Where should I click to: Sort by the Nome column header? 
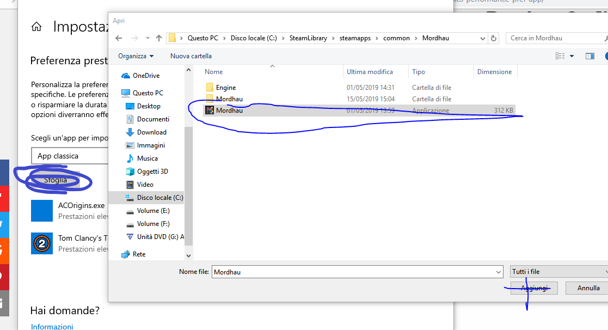click(214, 72)
